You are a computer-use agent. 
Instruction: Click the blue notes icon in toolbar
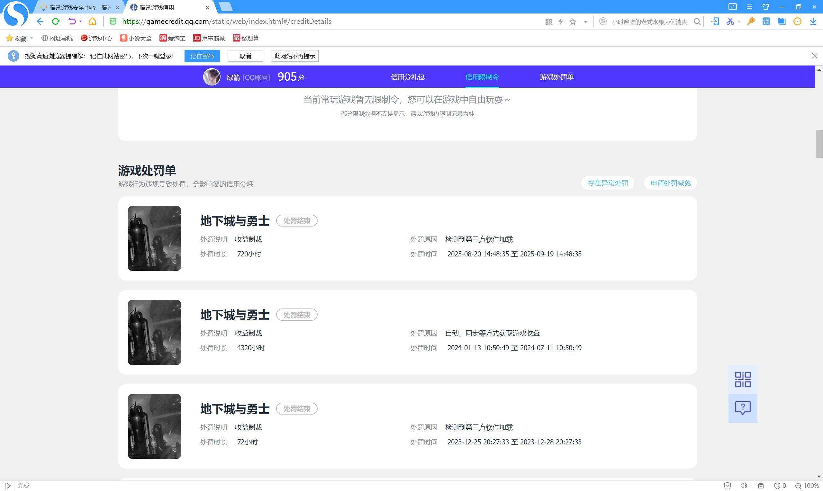[x=782, y=22]
